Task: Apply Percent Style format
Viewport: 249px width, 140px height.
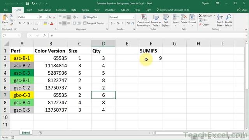Action: [x=118, y=23]
